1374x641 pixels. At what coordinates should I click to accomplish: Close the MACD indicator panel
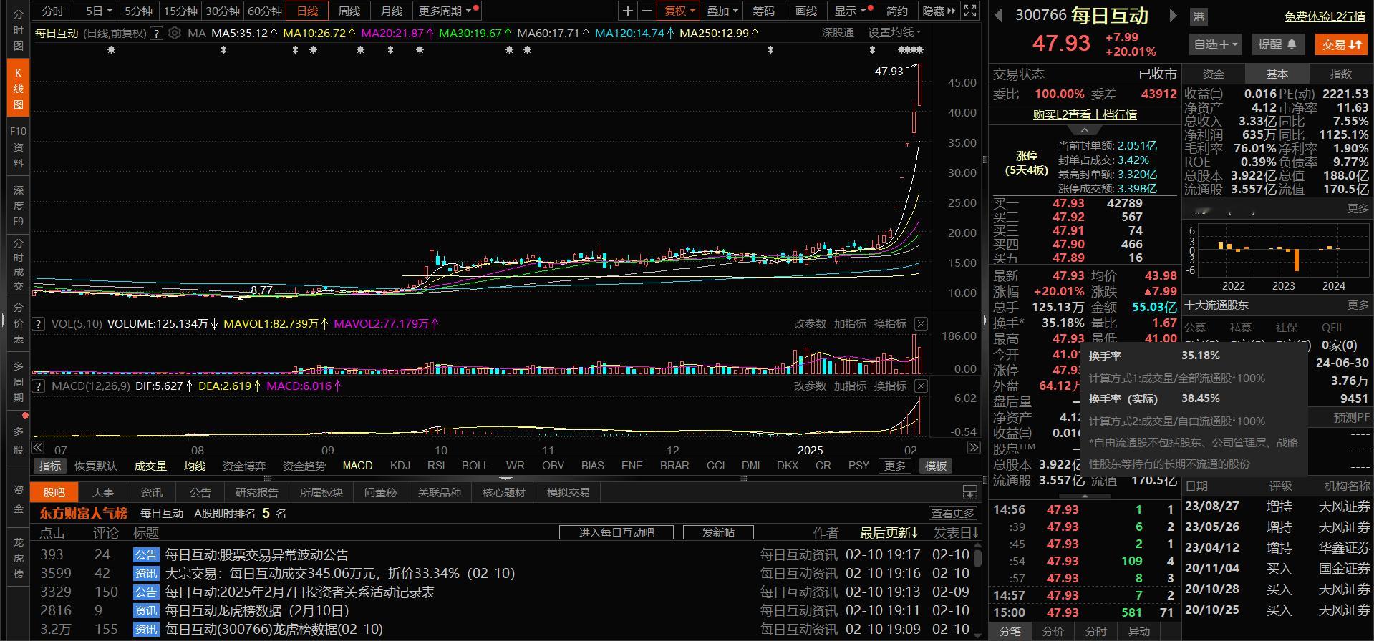921,386
